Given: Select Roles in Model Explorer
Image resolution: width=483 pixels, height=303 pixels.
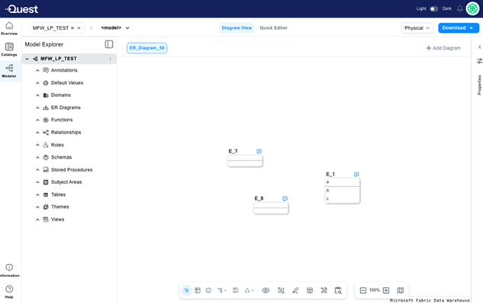Looking at the screenshot, I should point(57,145).
